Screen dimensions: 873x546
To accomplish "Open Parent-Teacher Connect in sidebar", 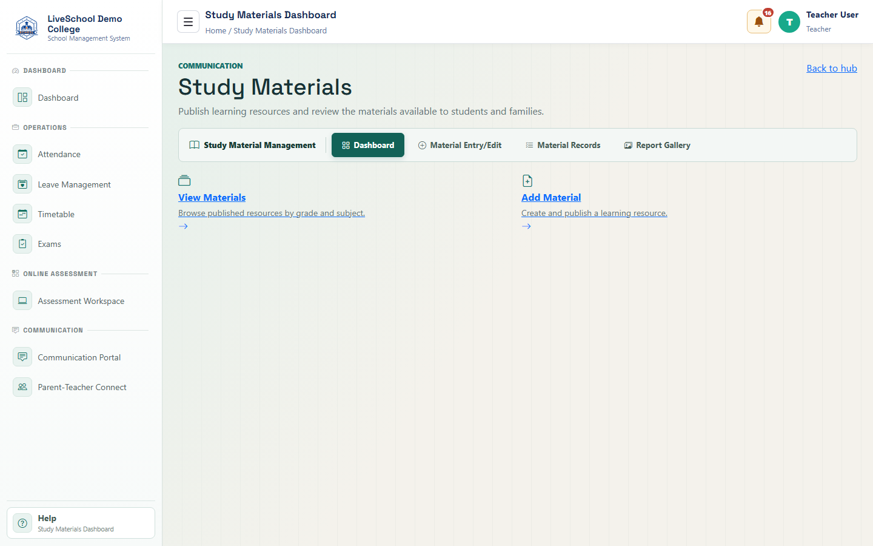I will 81,386.
